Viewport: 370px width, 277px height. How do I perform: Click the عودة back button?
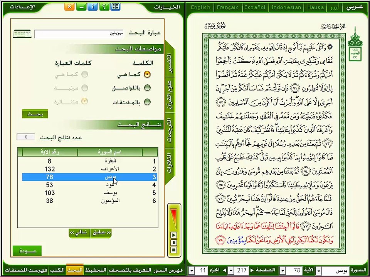coord(27,251)
